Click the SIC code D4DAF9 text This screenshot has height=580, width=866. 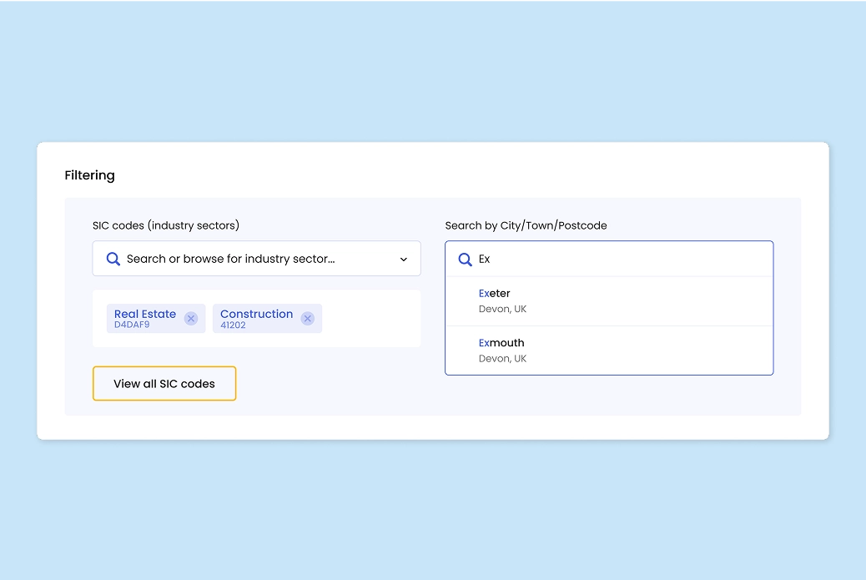[132, 325]
